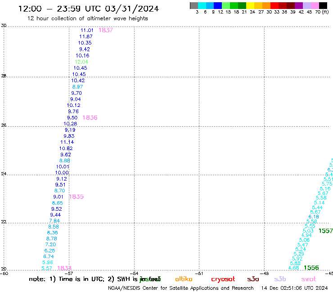Select wave height value 10.16
Screen dimensions: 333x292
click(82, 56)
